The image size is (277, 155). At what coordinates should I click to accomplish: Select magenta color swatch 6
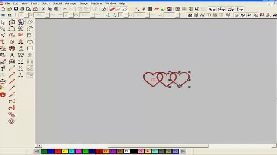(x=78, y=151)
